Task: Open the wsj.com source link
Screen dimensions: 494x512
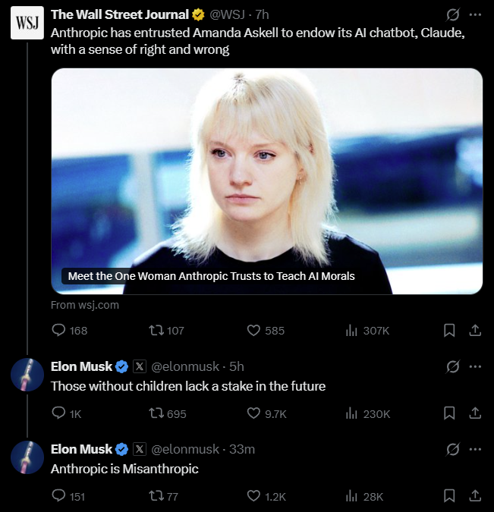Action: (x=85, y=305)
